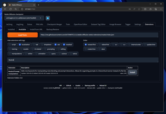Click the read aloud icon

[x=134, y=9]
